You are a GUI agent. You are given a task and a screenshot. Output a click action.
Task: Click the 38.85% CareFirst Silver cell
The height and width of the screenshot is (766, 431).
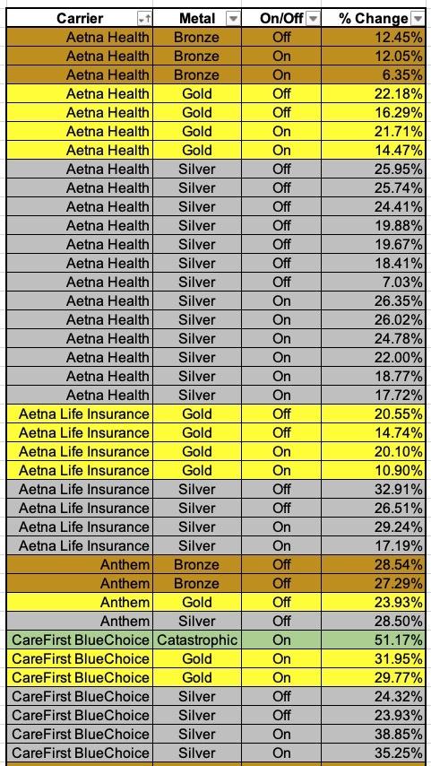click(373, 734)
